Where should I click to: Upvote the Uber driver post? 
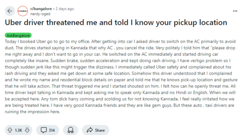pyautogui.click(x=10, y=130)
